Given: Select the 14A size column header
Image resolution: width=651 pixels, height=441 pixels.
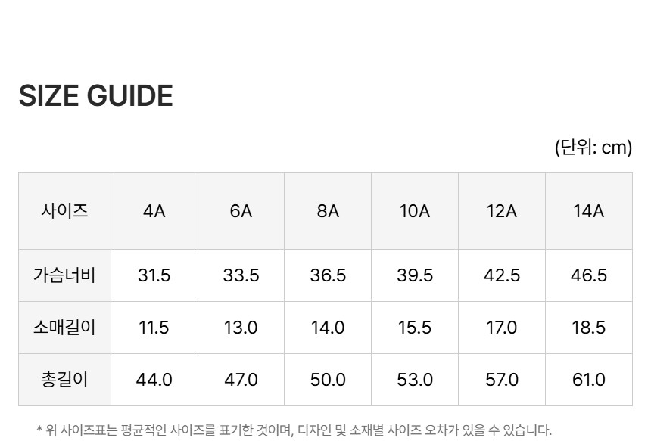Looking at the screenshot, I should click(588, 211).
